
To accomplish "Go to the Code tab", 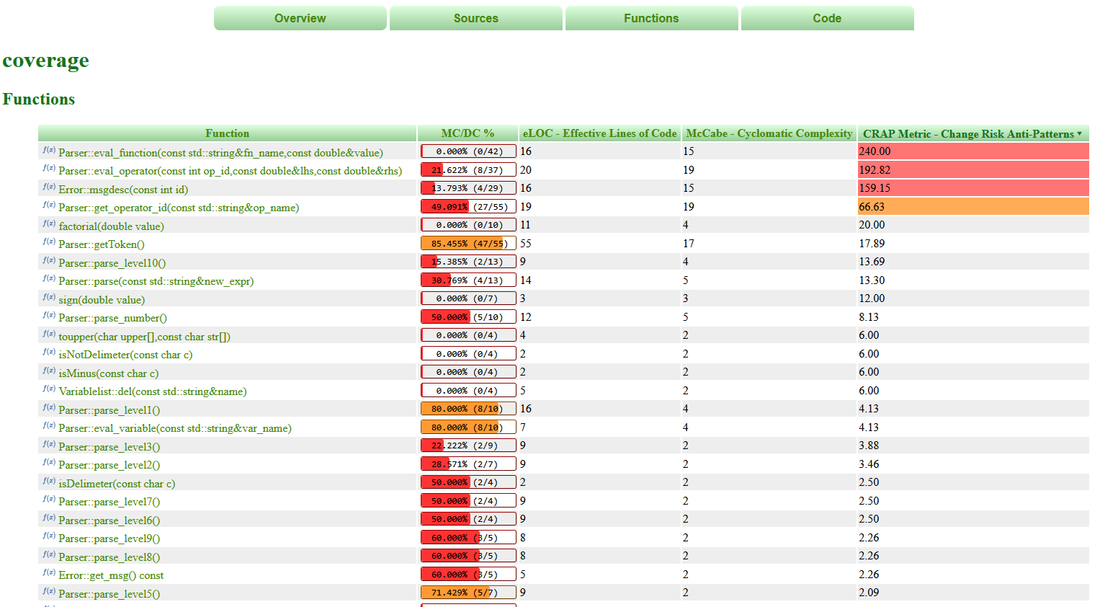I will click(x=827, y=19).
